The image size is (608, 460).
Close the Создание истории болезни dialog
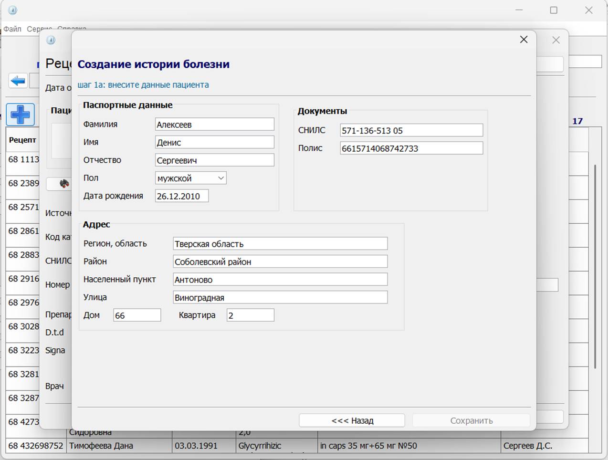pyautogui.click(x=524, y=40)
